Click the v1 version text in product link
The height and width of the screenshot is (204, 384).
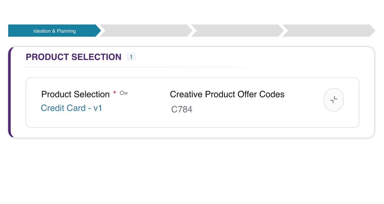point(98,108)
